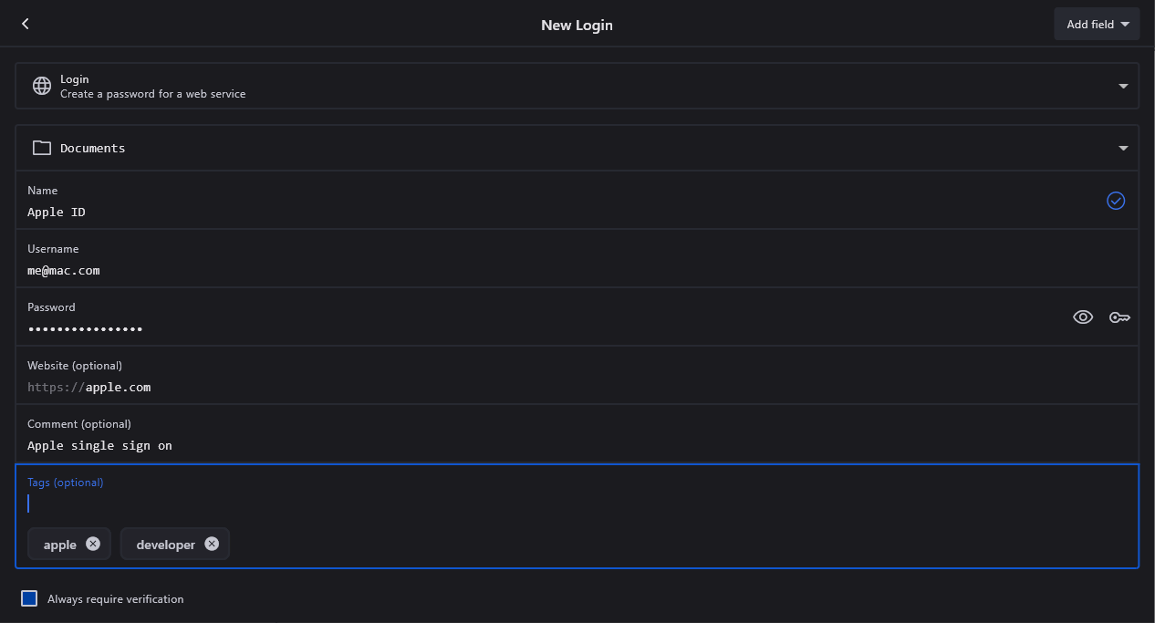Click the Username field me@mac.com
The width and height of the screenshot is (1155, 623).
click(64, 271)
